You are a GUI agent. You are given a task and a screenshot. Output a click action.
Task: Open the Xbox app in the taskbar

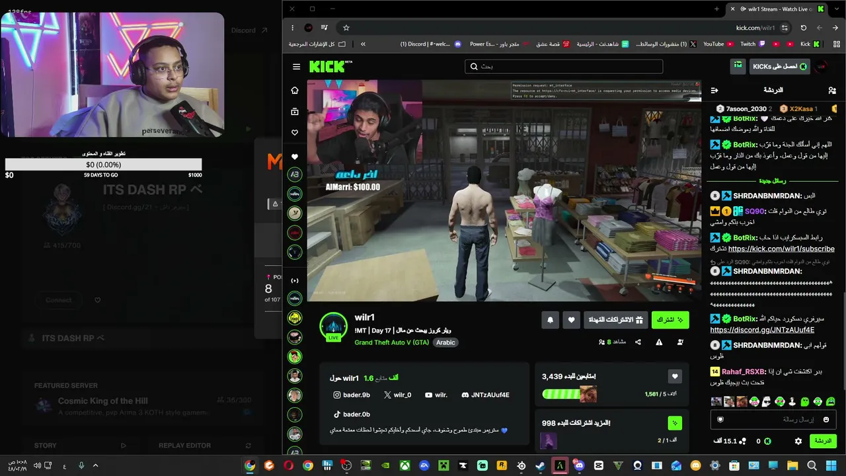click(405, 465)
